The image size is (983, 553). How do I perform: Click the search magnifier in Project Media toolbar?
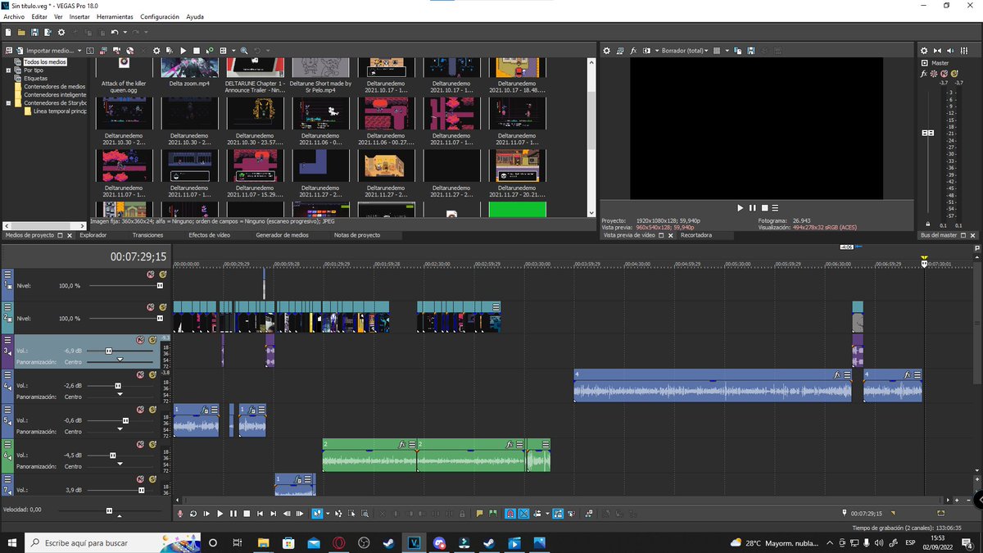tap(243, 51)
